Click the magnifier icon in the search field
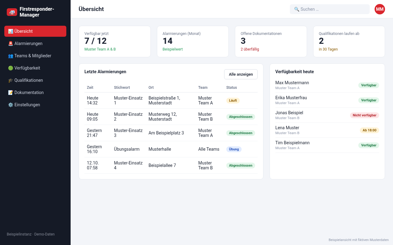 pyautogui.click(x=297, y=9)
